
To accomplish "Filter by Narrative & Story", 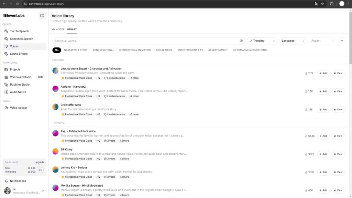I will pyautogui.click(x=76, y=50).
